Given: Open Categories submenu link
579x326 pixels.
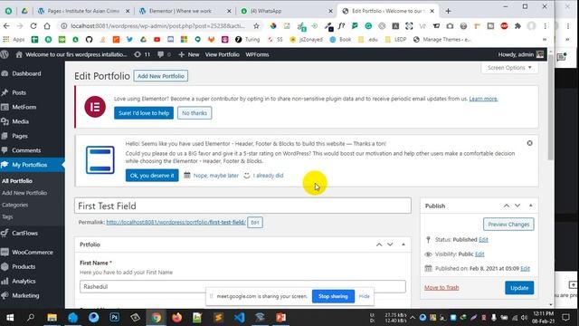Looking at the screenshot, I should click(14, 205).
